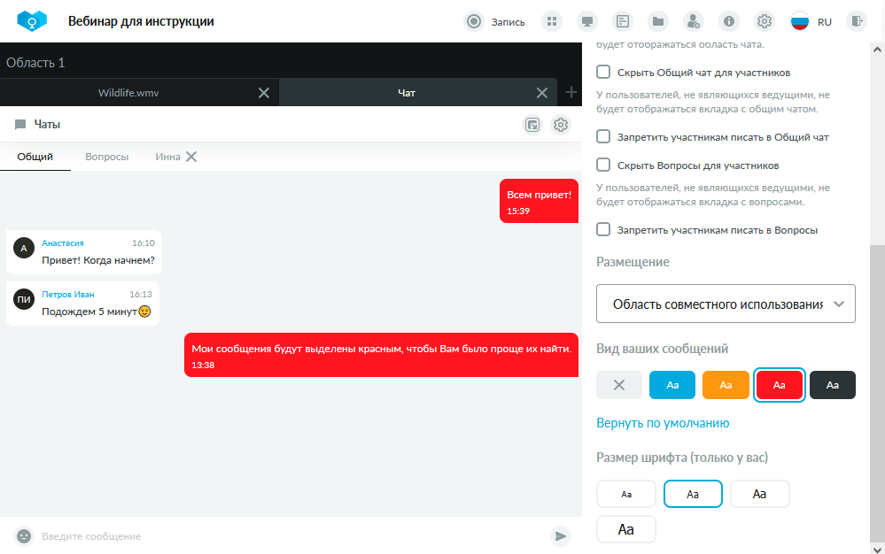Open webinar settings gear in header
The height and width of the screenshot is (554, 885).
point(765,21)
